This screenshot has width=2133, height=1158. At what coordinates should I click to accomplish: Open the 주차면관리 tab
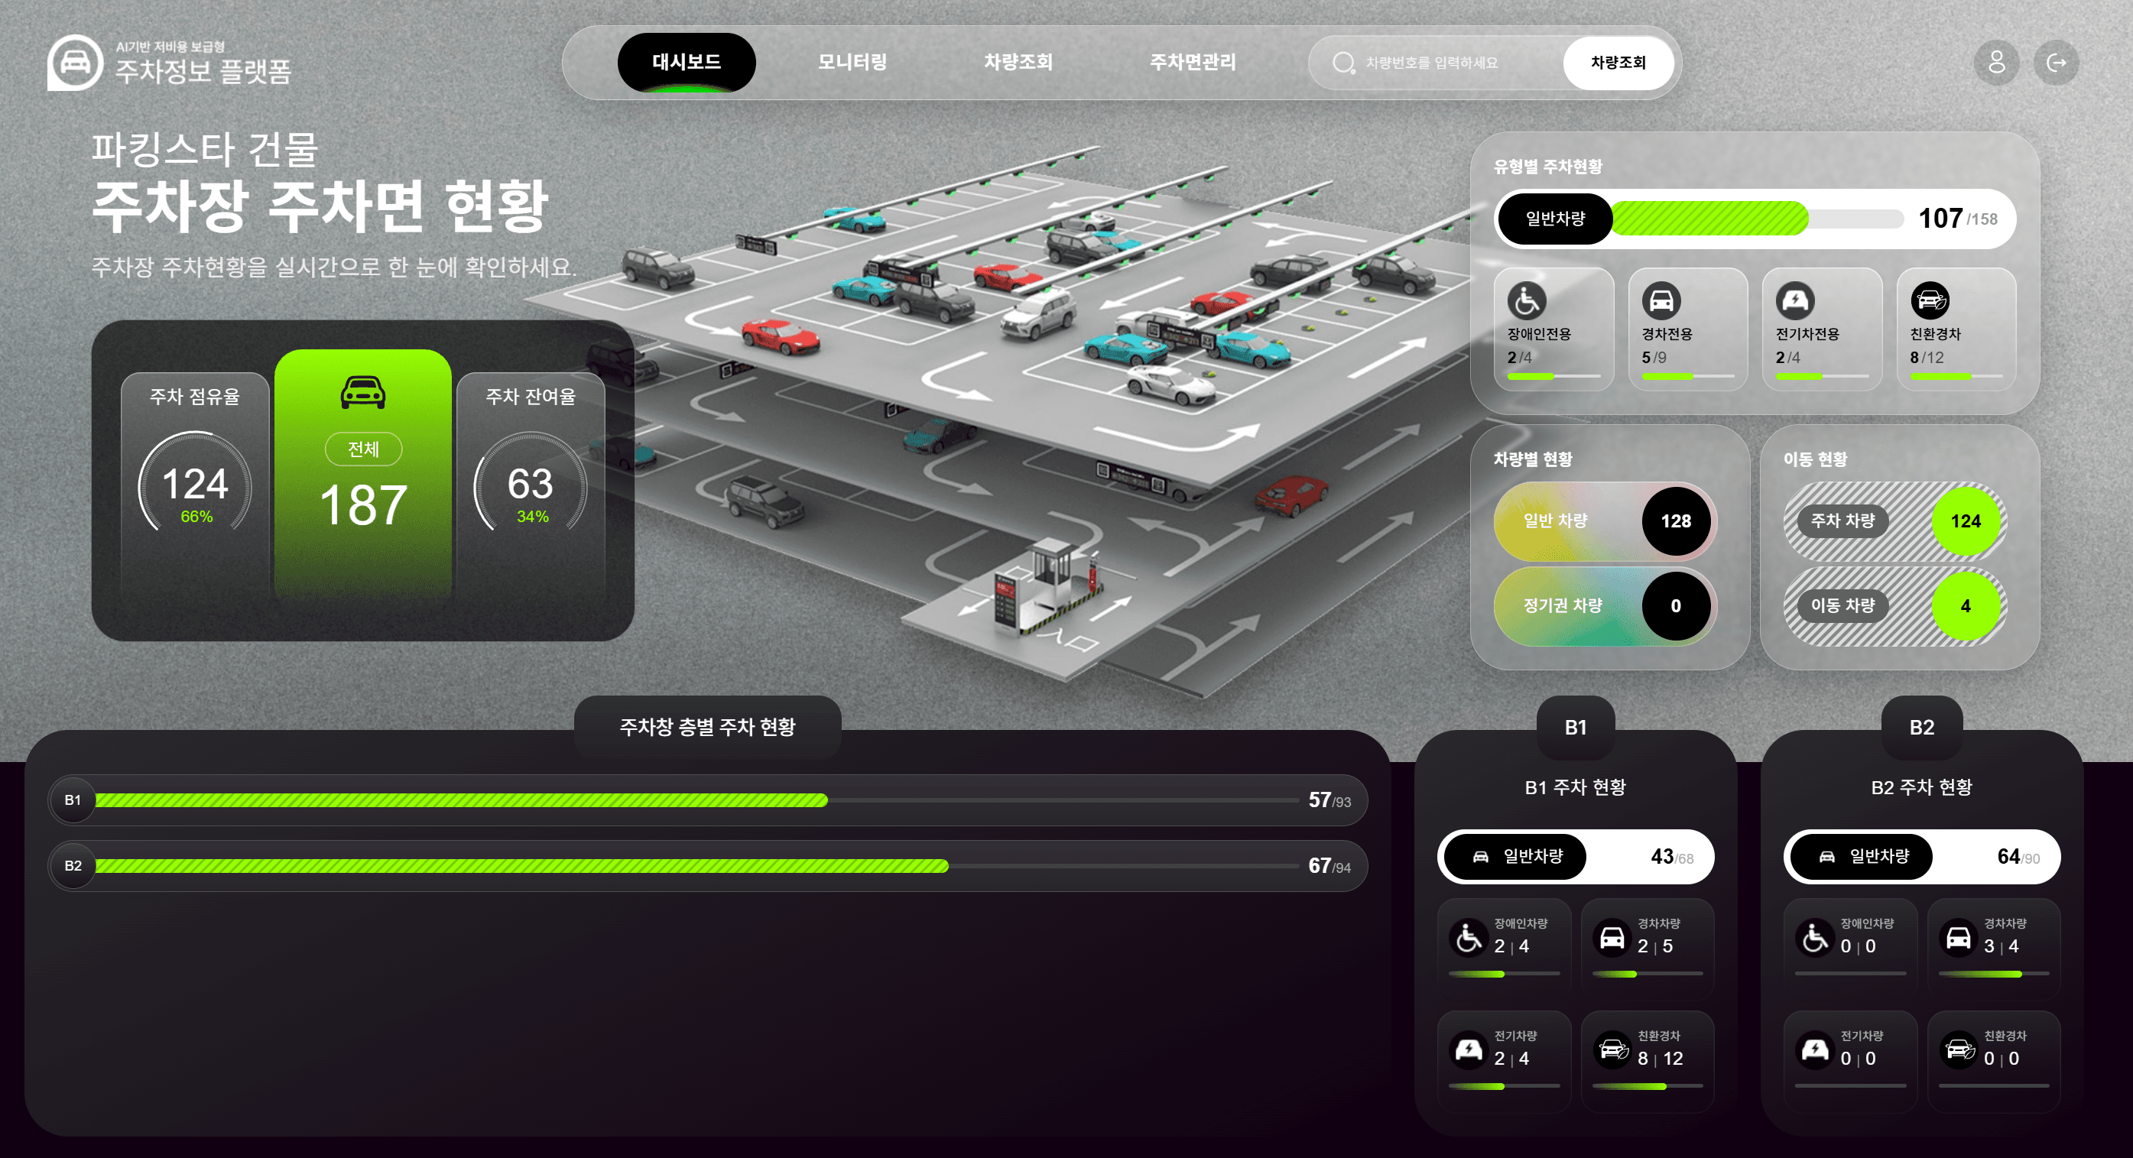point(1193,62)
